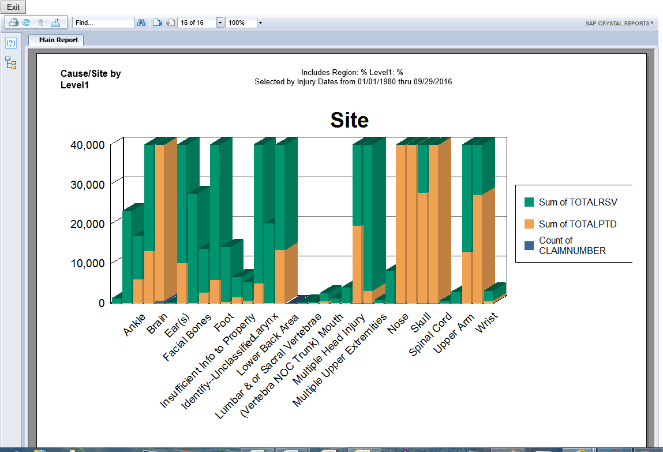
Task: Click green Sum of TOTALRSV legend swatch
Action: [529, 202]
